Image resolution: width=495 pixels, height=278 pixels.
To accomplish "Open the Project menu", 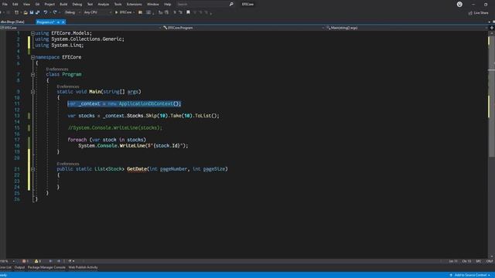I will point(49,5).
